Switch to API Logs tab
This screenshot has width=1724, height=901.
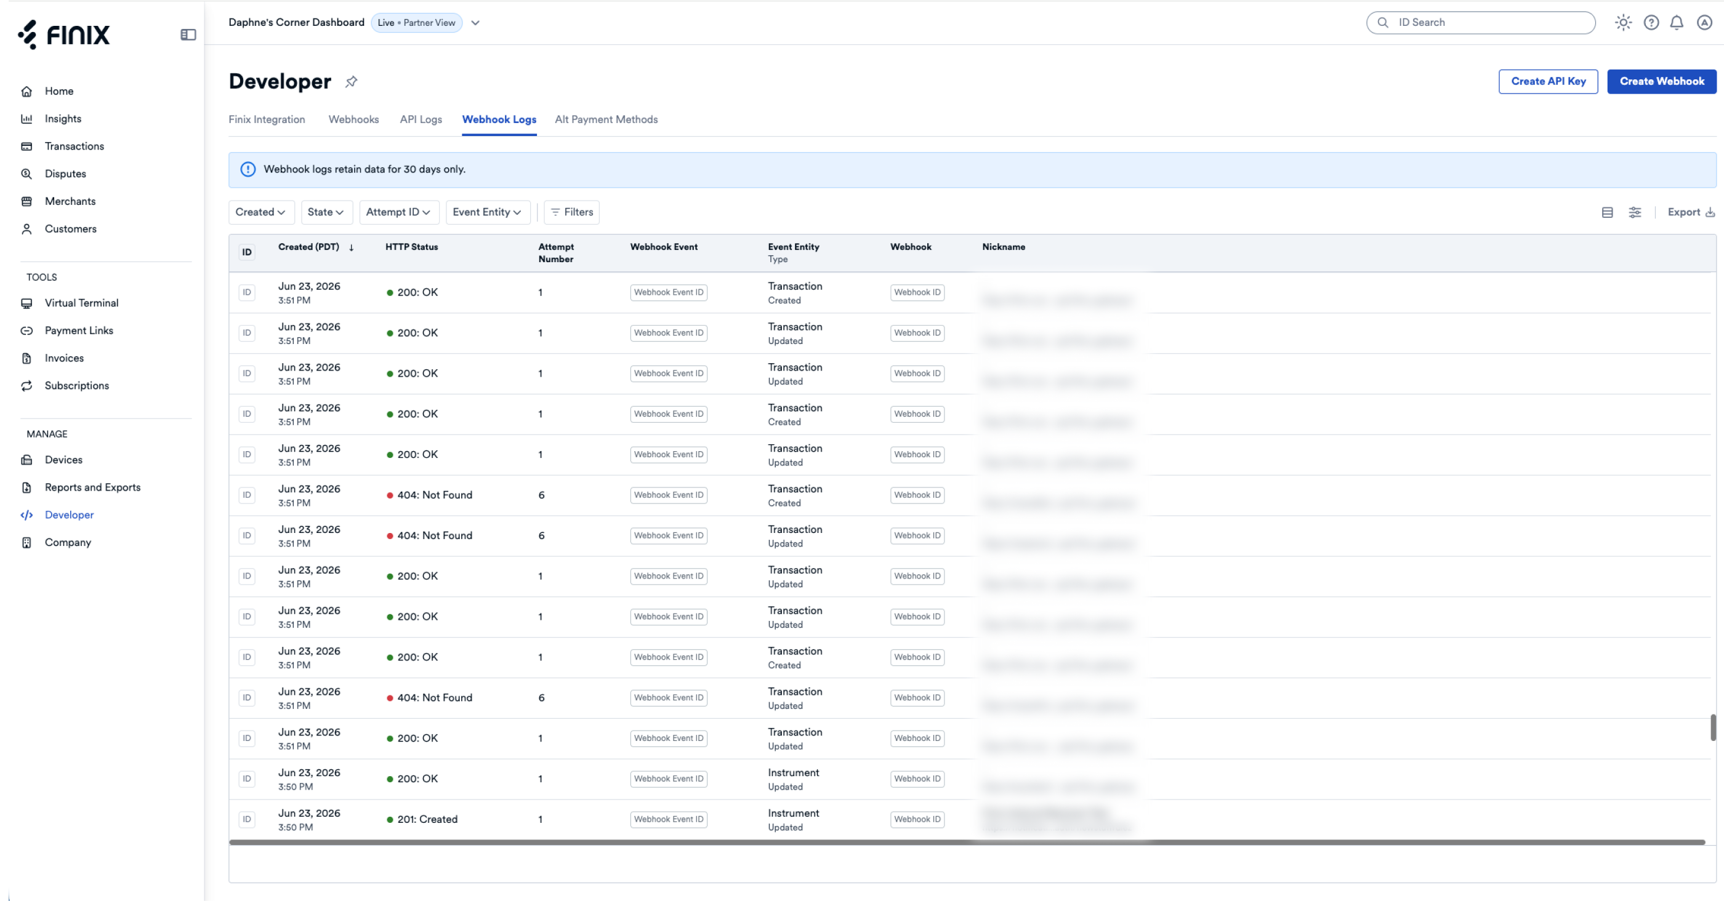pyautogui.click(x=421, y=119)
